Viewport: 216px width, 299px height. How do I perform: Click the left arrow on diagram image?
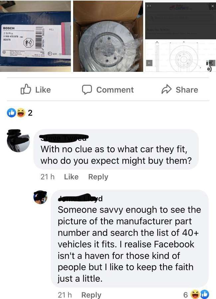click(x=149, y=63)
